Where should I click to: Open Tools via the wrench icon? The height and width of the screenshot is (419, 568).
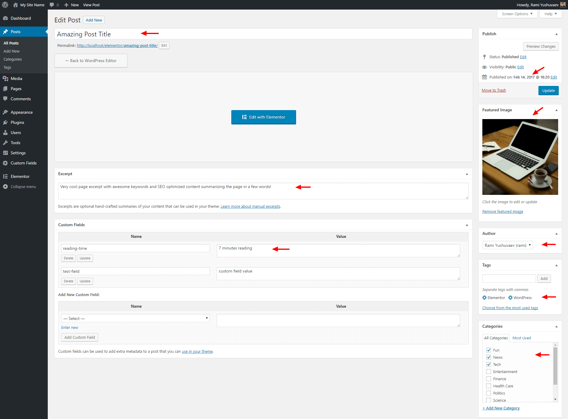5,143
